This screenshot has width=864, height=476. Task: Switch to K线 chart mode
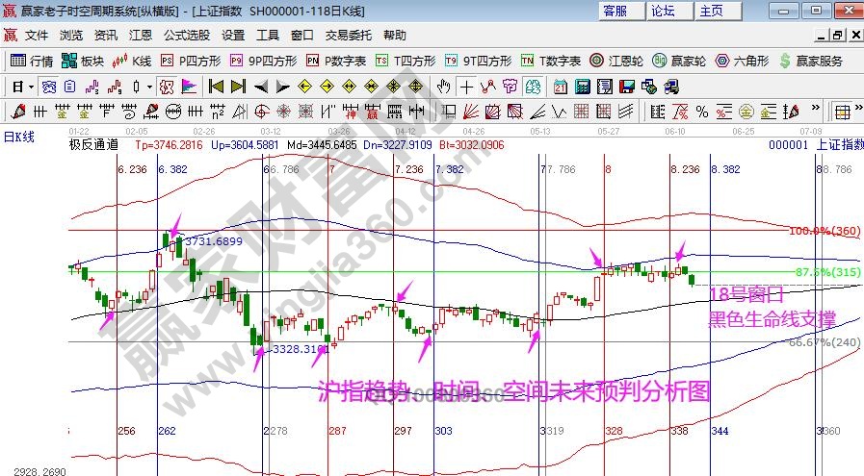point(131,61)
